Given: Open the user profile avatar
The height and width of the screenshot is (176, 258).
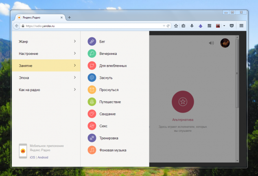Looking at the screenshot, I should click(x=225, y=43).
